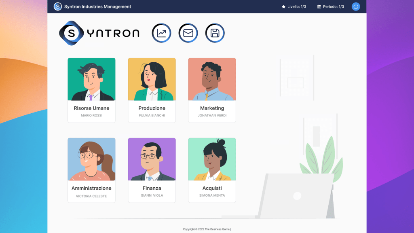414x233 pixels.
Task: Click the calendar icon beside Periodo
Action: click(x=319, y=6)
